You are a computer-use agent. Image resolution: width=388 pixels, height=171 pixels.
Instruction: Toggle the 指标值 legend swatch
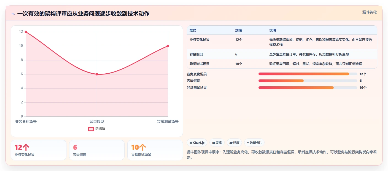coord(91,129)
